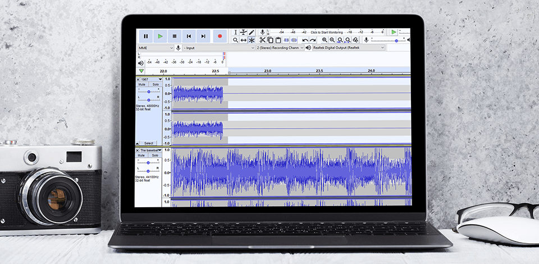
Task: Mute the 1967 track
Action: pos(142,85)
